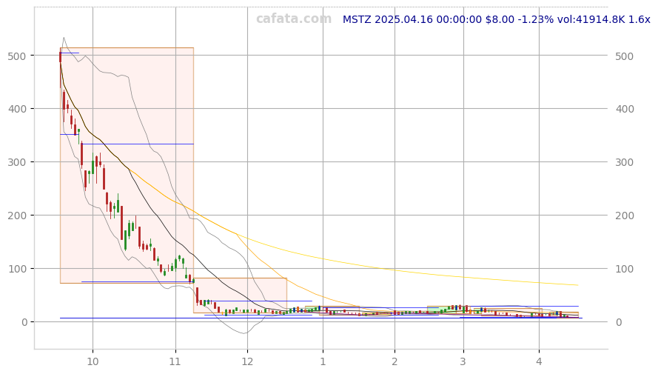Click the 100 label on the left y-axis

(17, 269)
